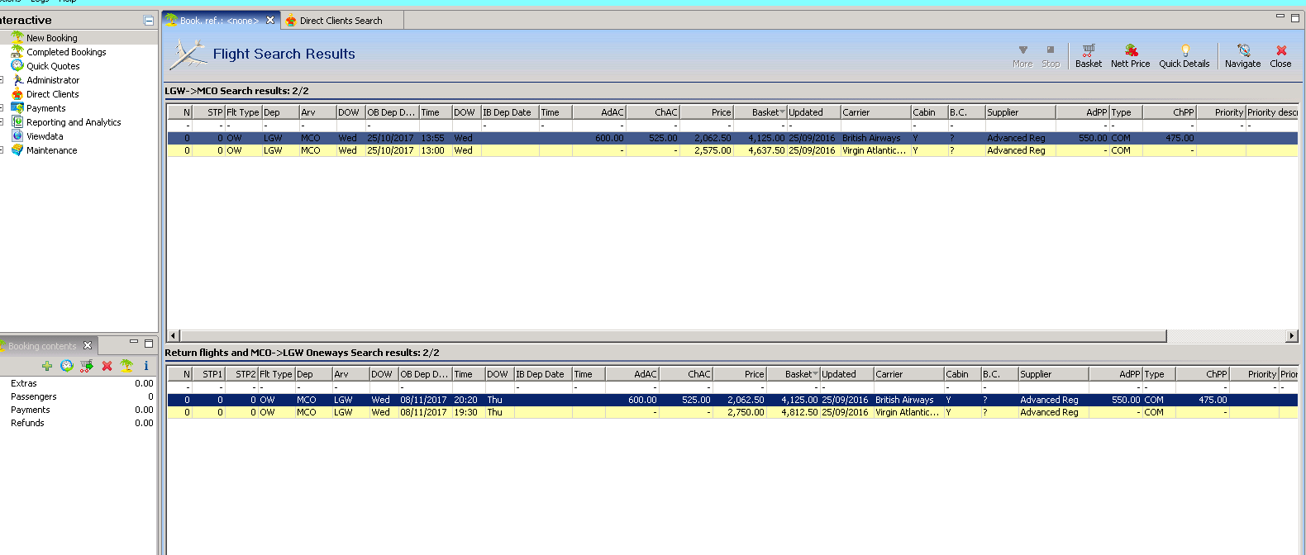Click the red Close toolbar icon

tap(1280, 55)
